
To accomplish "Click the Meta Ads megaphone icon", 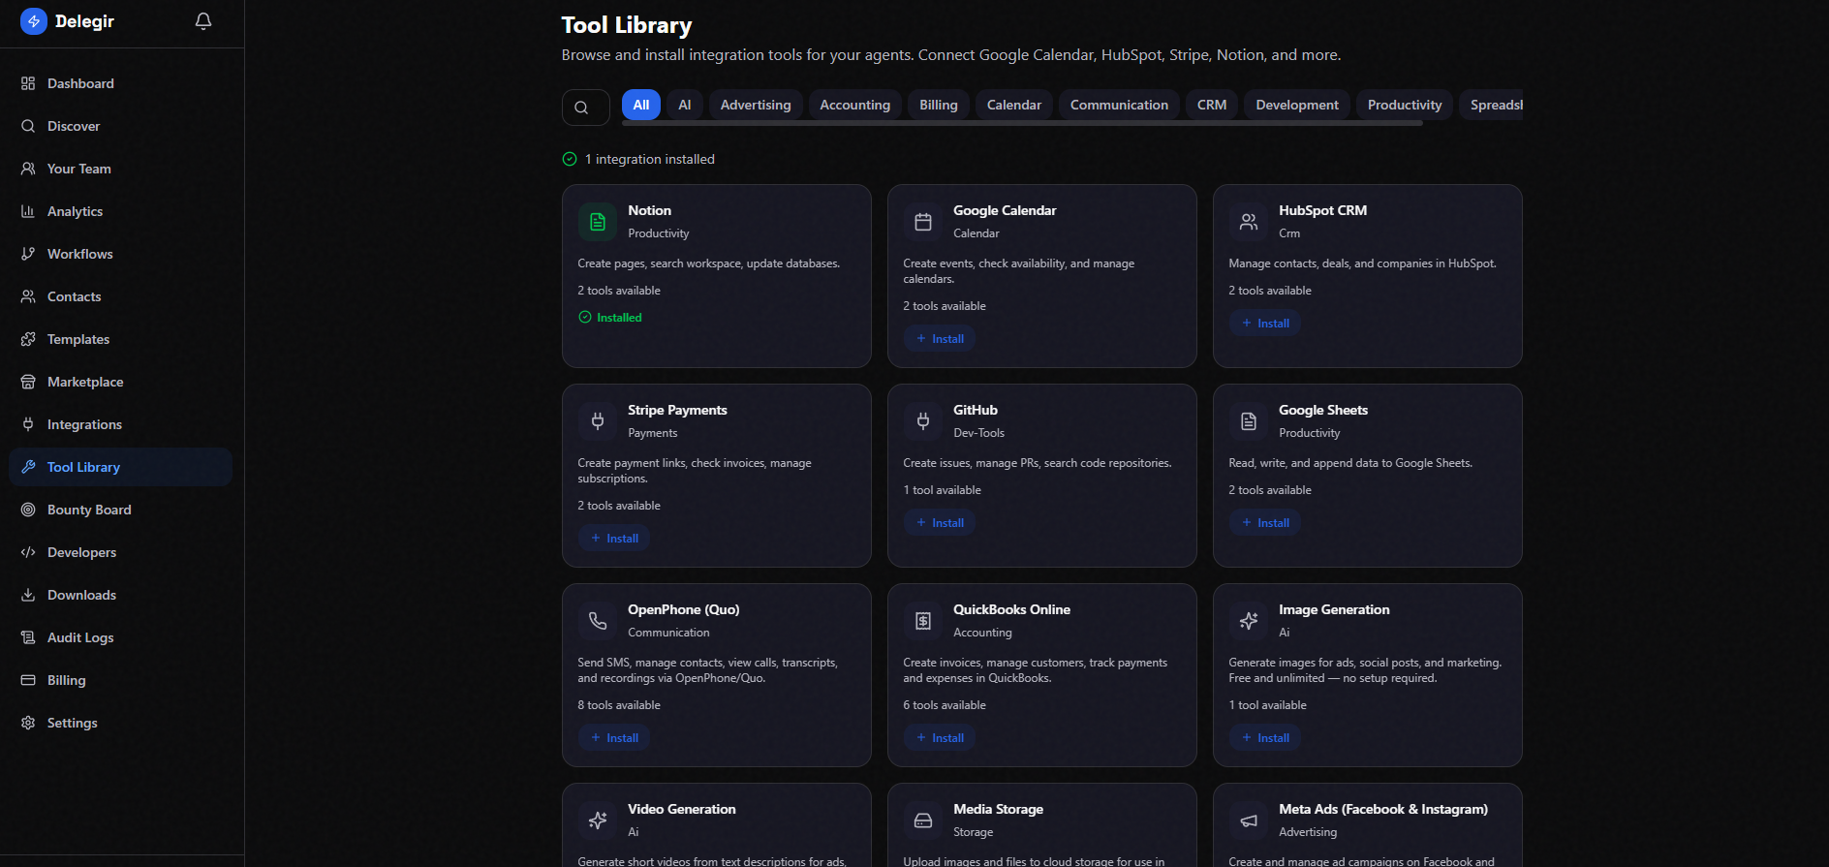I will pos(1249,821).
